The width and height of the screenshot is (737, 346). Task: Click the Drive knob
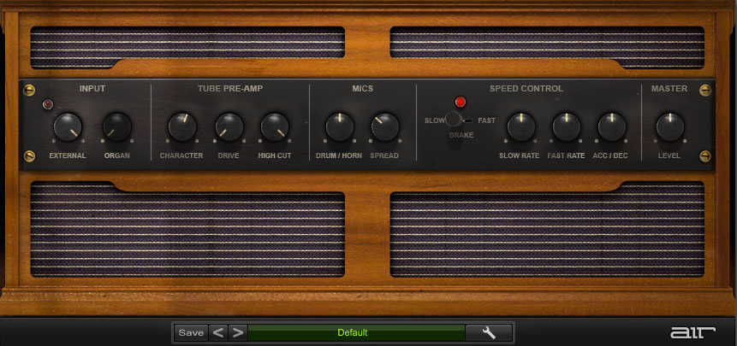(229, 128)
